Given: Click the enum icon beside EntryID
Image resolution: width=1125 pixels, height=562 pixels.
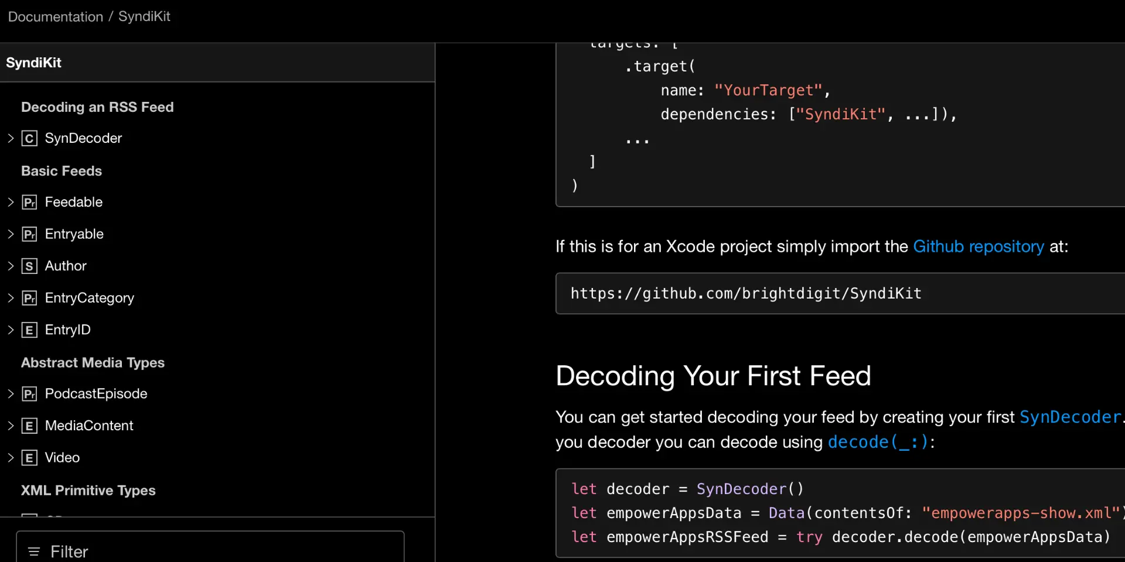Looking at the screenshot, I should pyautogui.click(x=29, y=330).
